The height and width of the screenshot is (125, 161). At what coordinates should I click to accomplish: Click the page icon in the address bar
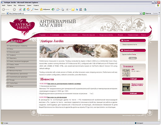coord(8,13)
